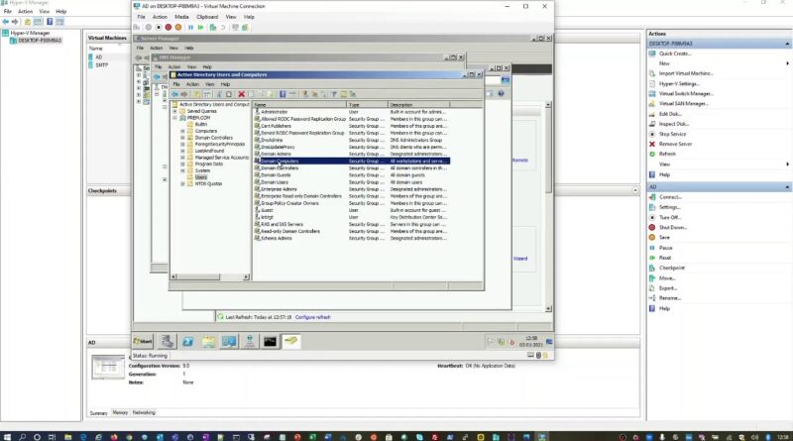Viewport: 793px width, 441px height.
Task: Click the Refresh icon in Actions pane
Action: pyautogui.click(x=652, y=154)
